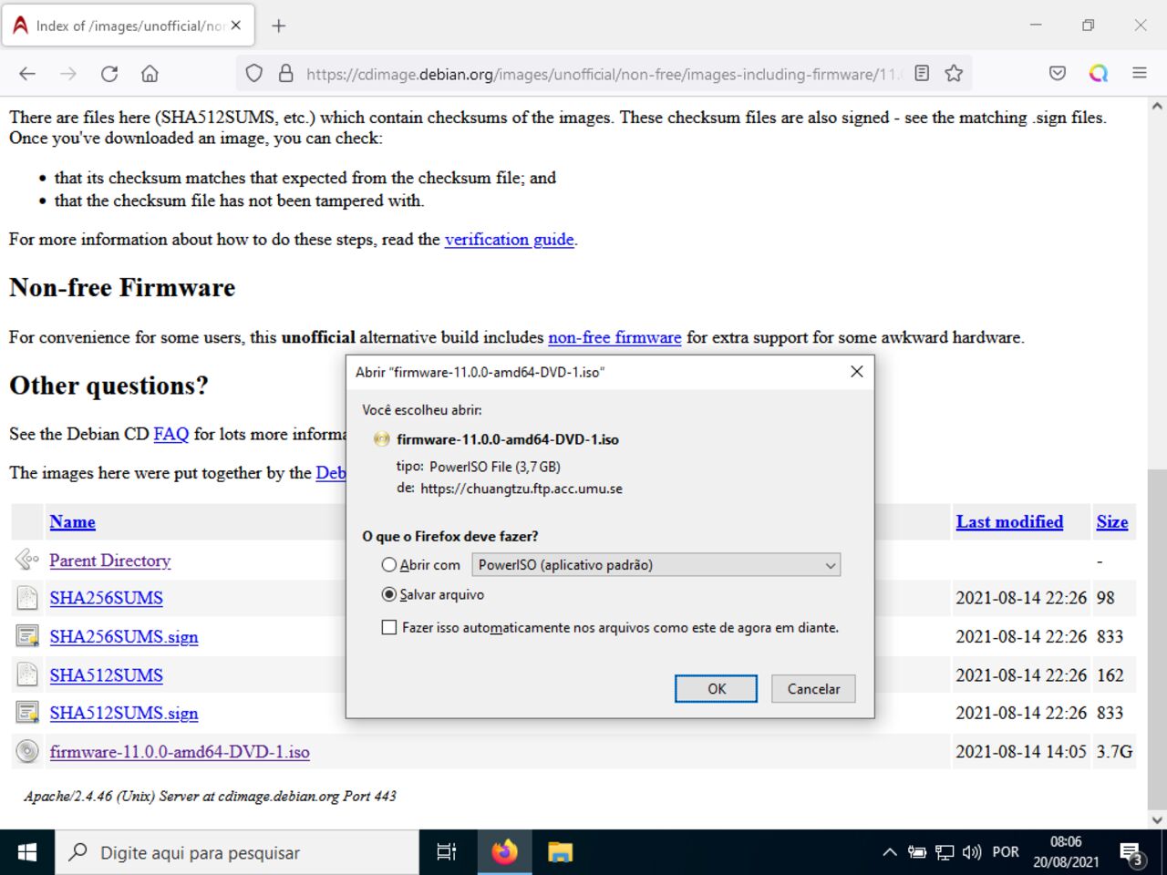The height and width of the screenshot is (875, 1167).
Task: Select the 'Abrir com' radio option
Action: (x=389, y=565)
